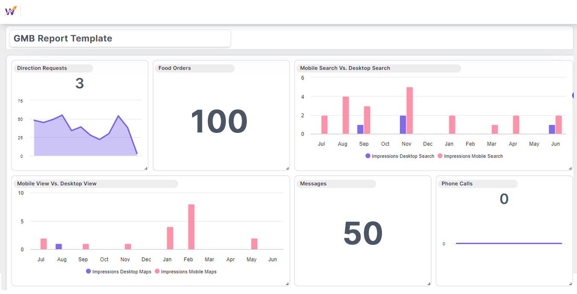Image resolution: width=577 pixels, height=294 pixels.
Task: Click the Nov pink bar in Mobile Search chart
Action: [409, 111]
